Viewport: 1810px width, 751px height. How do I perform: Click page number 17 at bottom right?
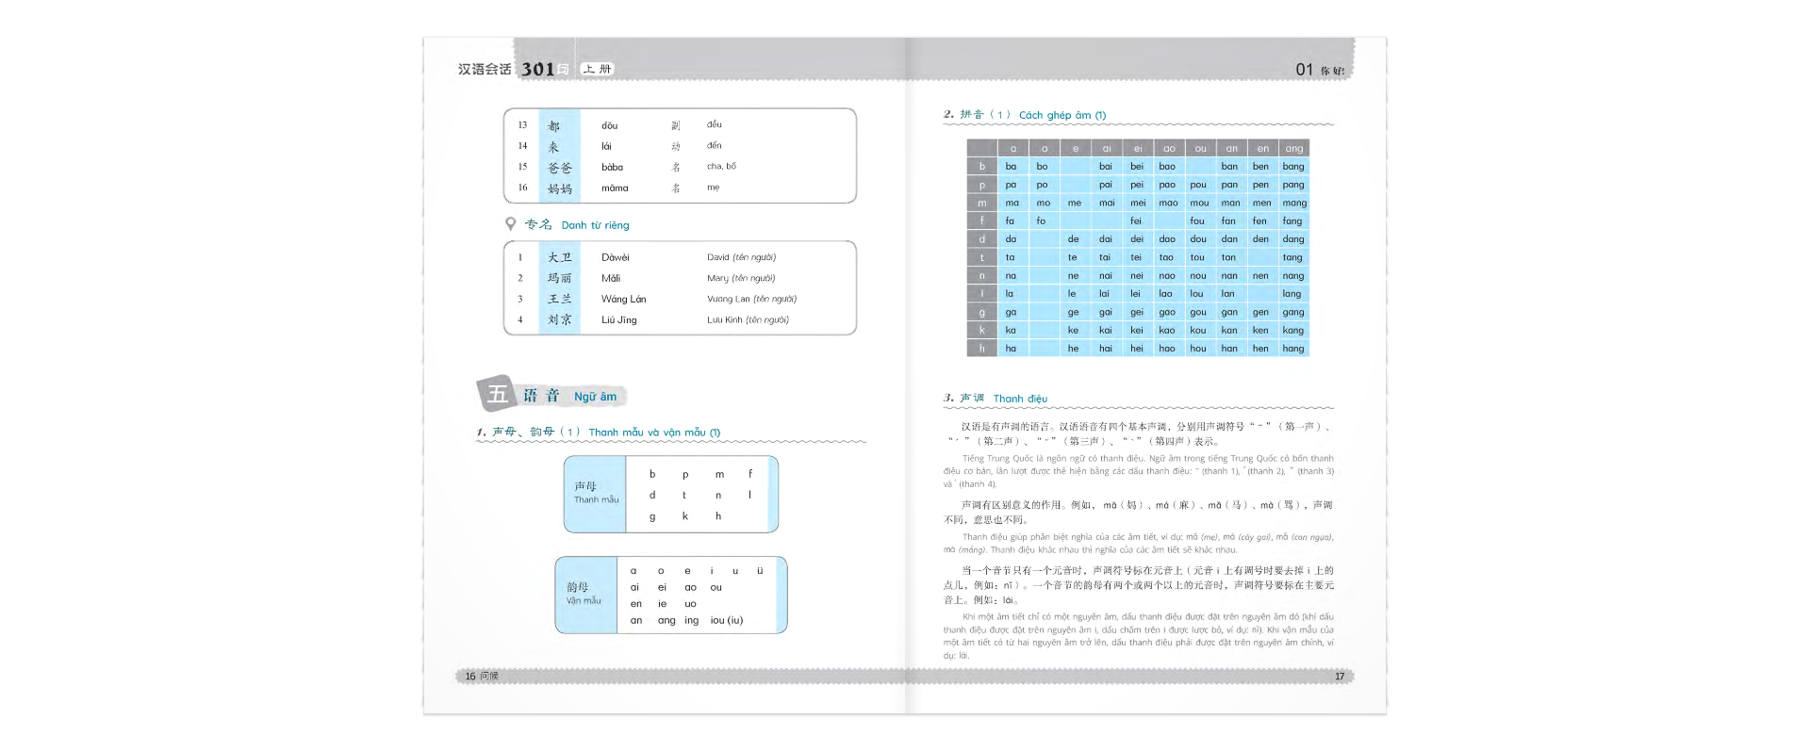tap(1340, 677)
